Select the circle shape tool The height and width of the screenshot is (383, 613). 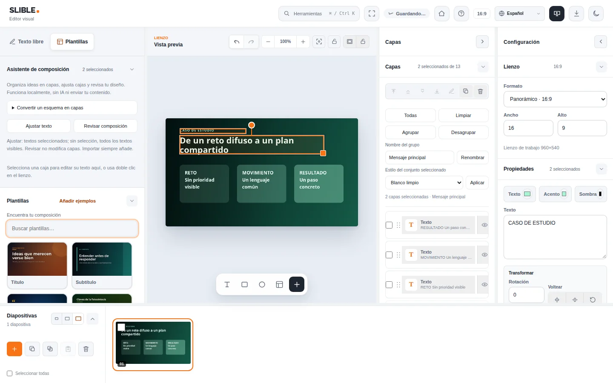point(262,284)
